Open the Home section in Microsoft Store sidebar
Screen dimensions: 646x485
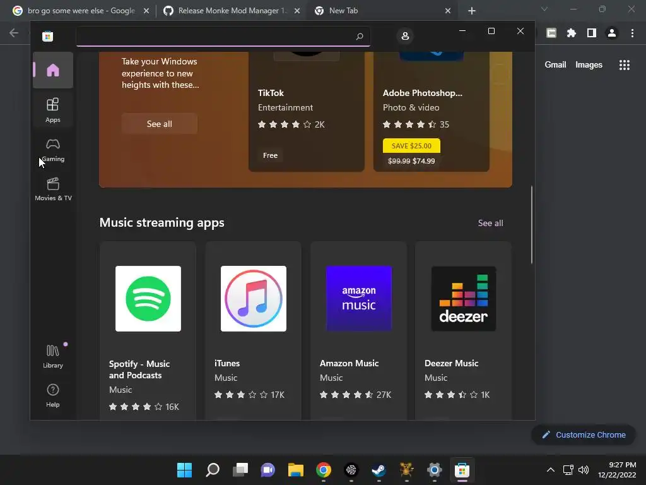53,70
